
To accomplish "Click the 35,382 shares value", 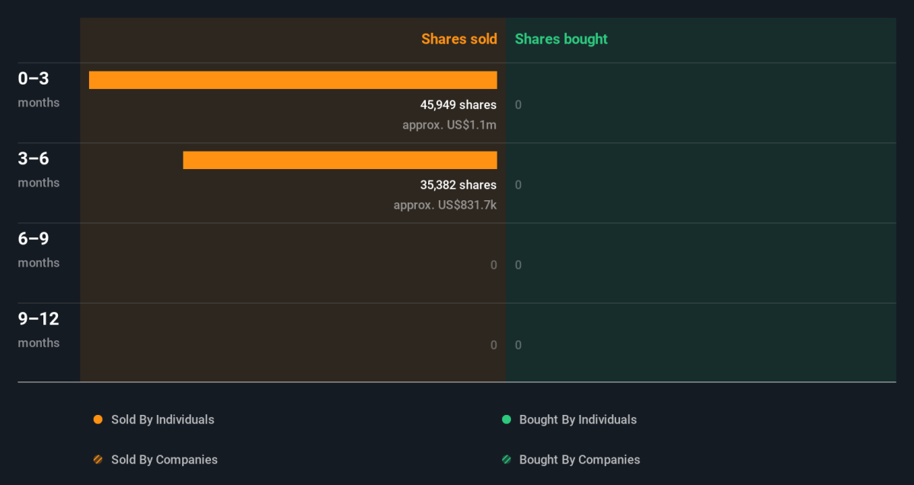I will click(x=459, y=185).
